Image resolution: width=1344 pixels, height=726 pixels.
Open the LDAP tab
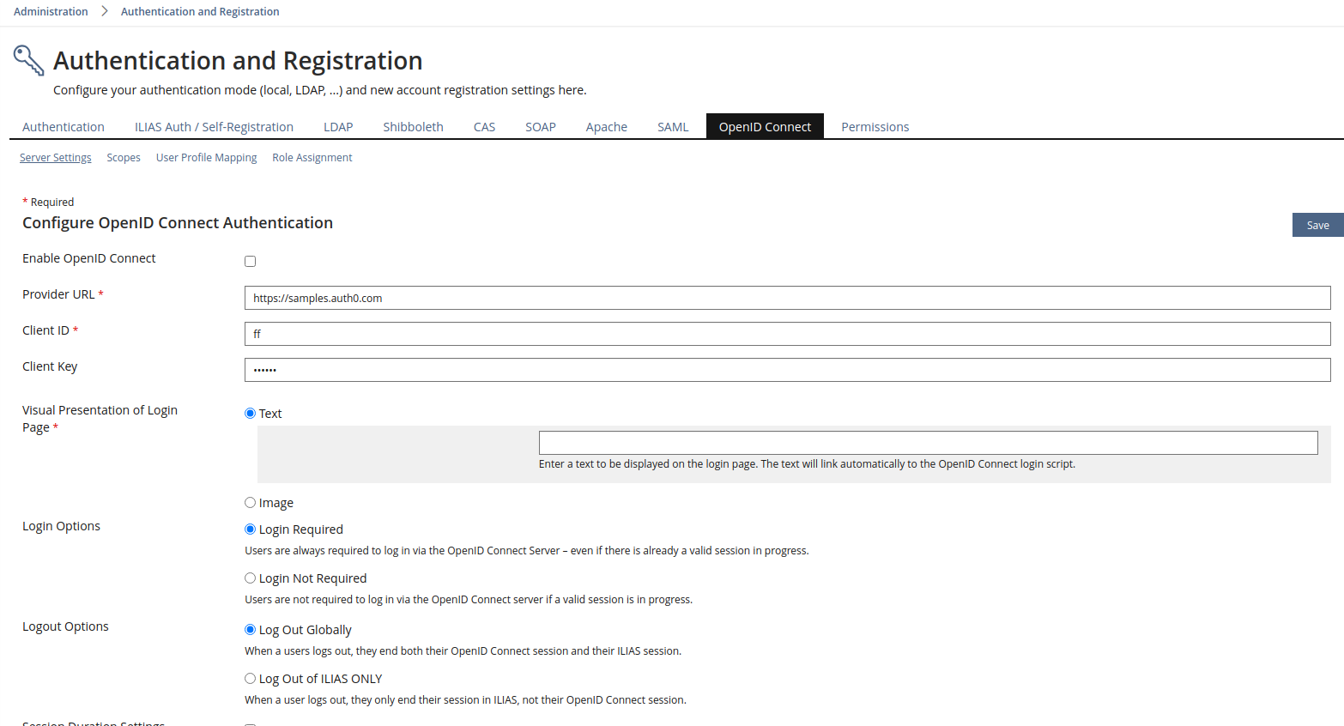[x=338, y=127]
